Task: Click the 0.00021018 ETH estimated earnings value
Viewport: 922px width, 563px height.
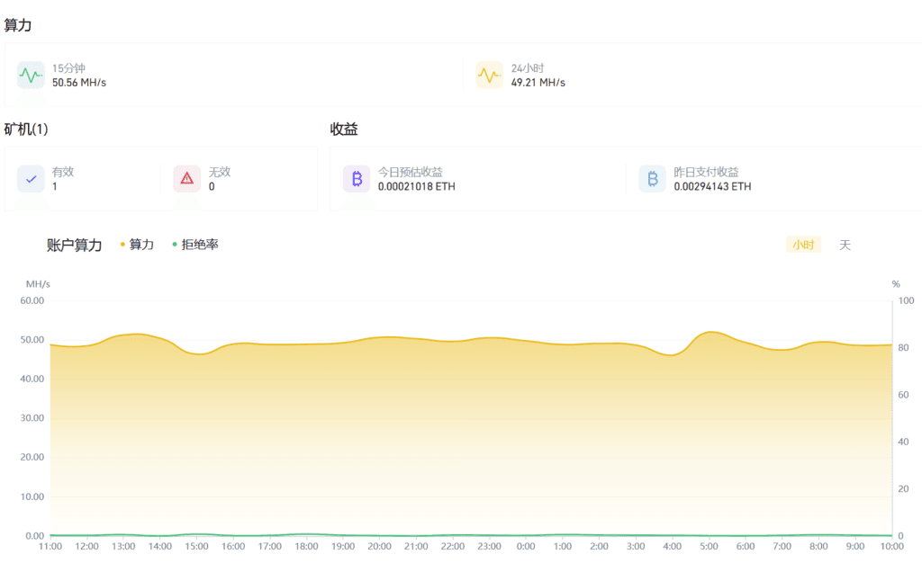Action: tap(415, 188)
